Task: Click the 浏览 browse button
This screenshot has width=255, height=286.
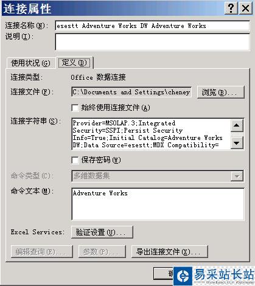Action: point(221,92)
